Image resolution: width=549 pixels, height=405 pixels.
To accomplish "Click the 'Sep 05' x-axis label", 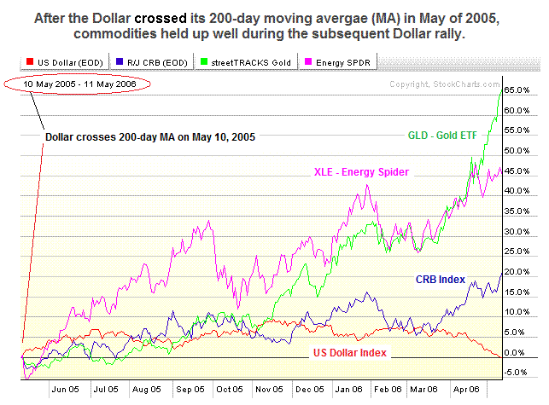I will click(190, 390).
